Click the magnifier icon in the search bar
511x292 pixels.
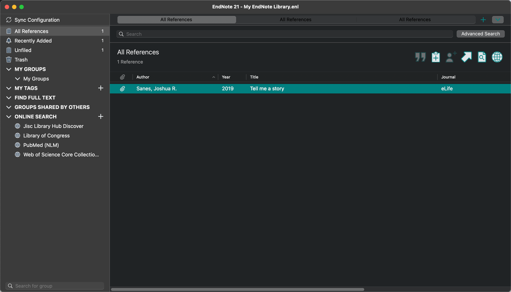pos(121,34)
